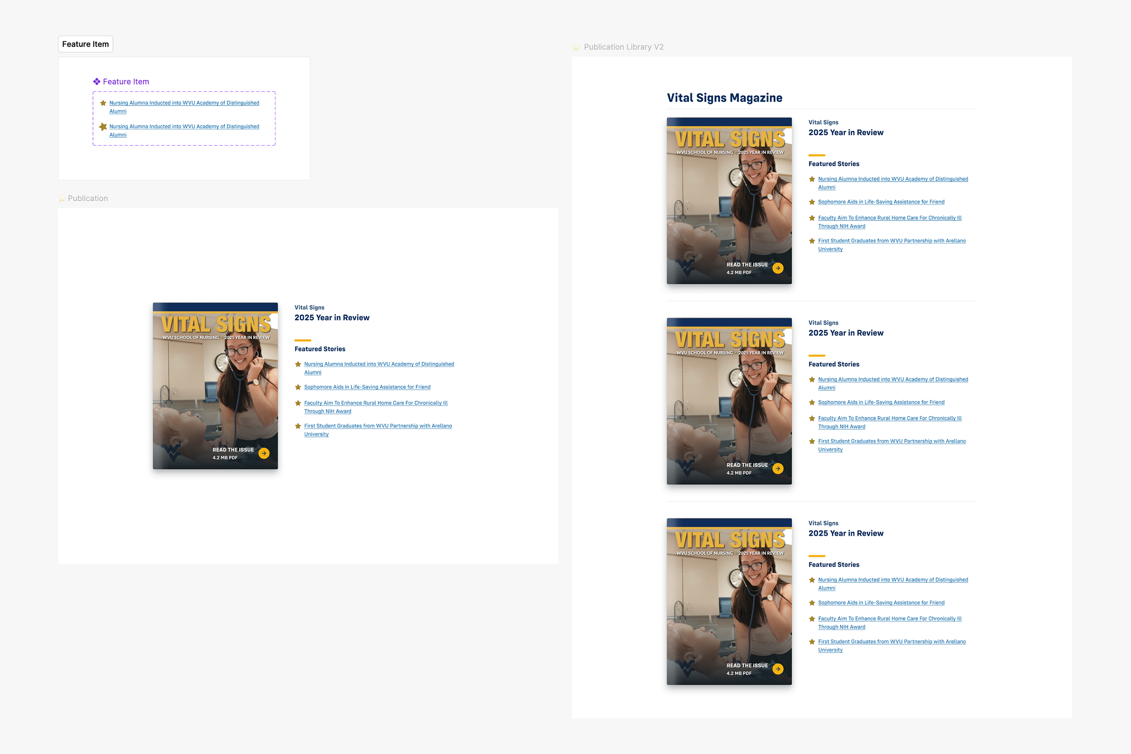Click the yellow arrow on bottom Library cover
The image size is (1131, 754).
pyautogui.click(x=778, y=669)
